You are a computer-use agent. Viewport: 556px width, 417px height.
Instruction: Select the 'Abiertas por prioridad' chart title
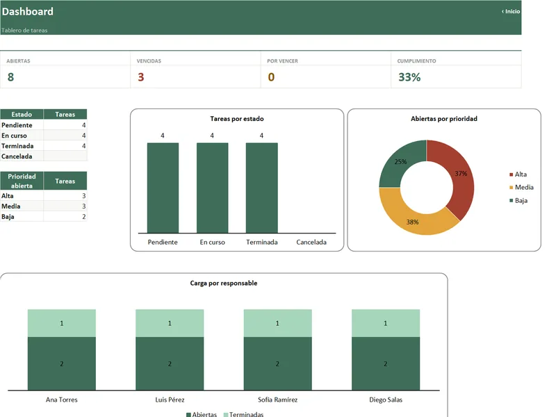point(444,119)
